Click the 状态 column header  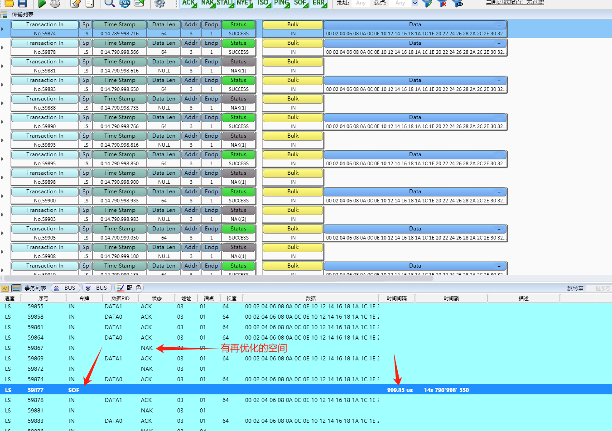point(157,298)
